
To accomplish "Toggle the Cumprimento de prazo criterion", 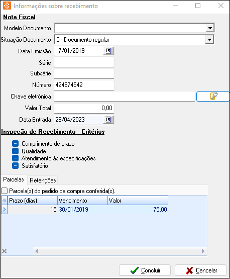I will point(15,143).
